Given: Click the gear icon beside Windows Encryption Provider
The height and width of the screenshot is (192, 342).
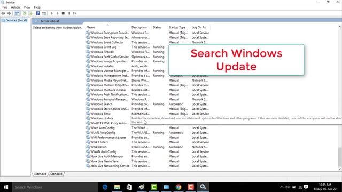Looking at the screenshot, I should 88,33.
